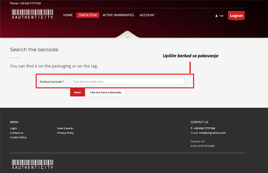Open the Privacy Policy footer link
The height and width of the screenshot is (173, 268).
[x=65, y=133]
